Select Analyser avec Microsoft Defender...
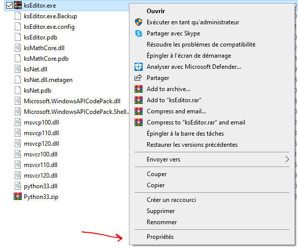 (x=193, y=67)
